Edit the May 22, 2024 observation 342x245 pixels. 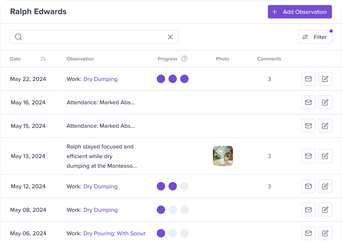pyautogui.click(x=325, y=79)
